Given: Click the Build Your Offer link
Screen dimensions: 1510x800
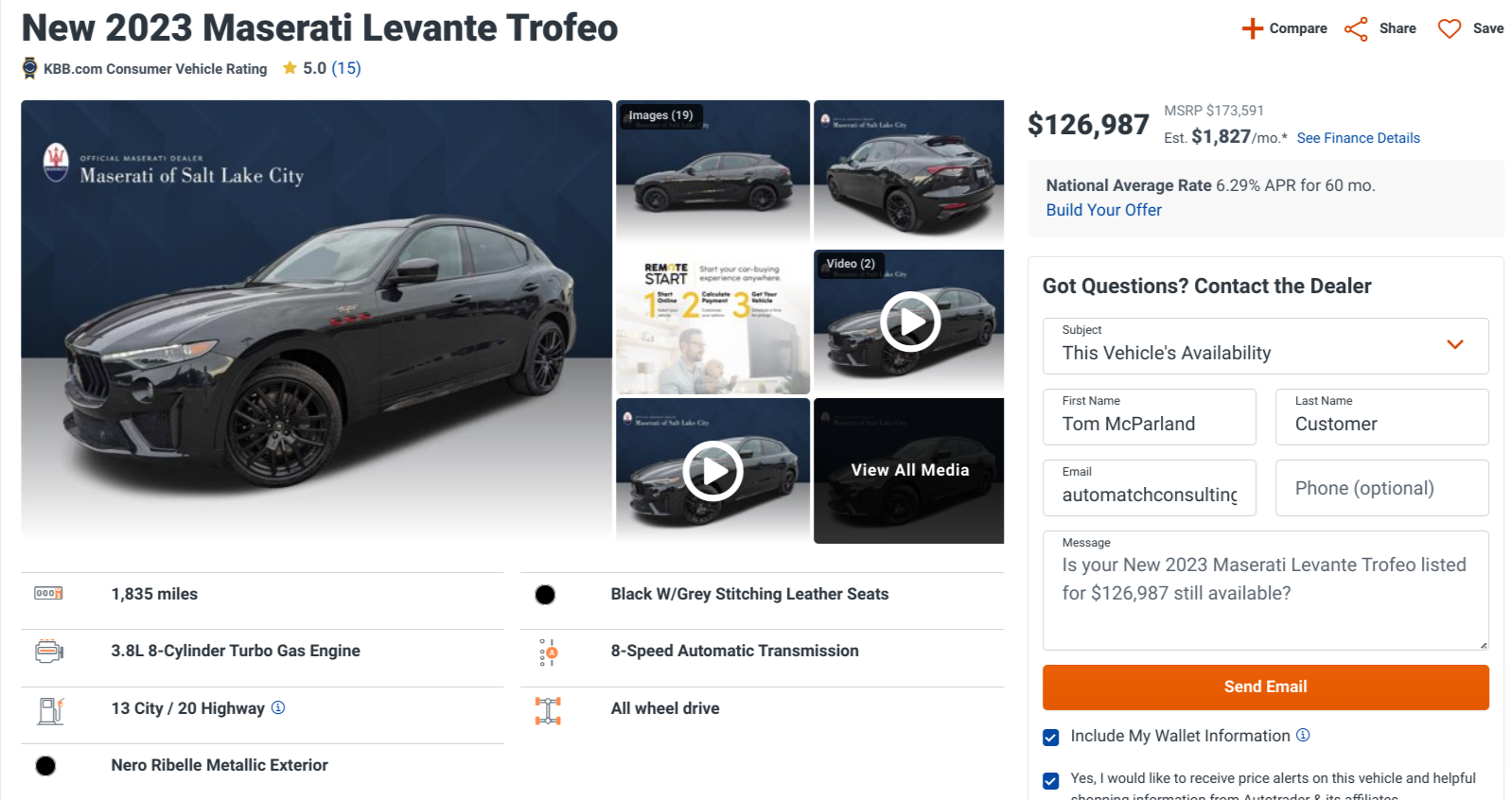Looking at the screenshot, I should (x=1103, y=210).
